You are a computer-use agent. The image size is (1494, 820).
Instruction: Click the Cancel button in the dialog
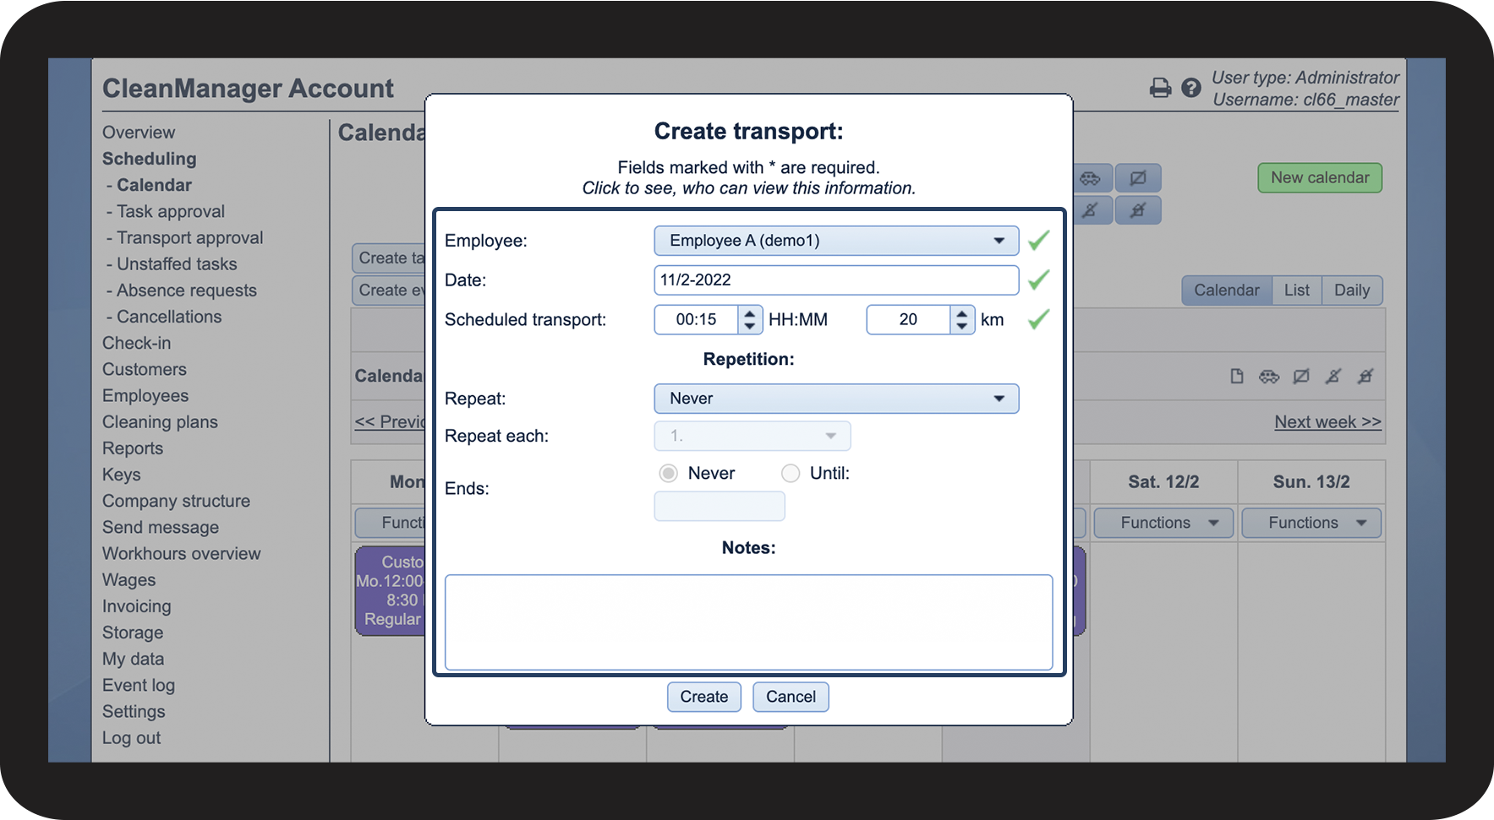coord(791,697)
